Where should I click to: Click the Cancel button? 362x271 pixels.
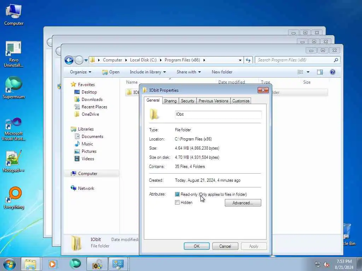(x=225, y=246)
